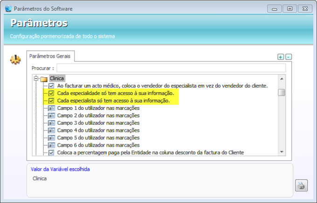This screenshot has width=317, height=203.
Task: Click ab icon of Campo 5 row
Action: pyautogui.click(x=51, y=138)
